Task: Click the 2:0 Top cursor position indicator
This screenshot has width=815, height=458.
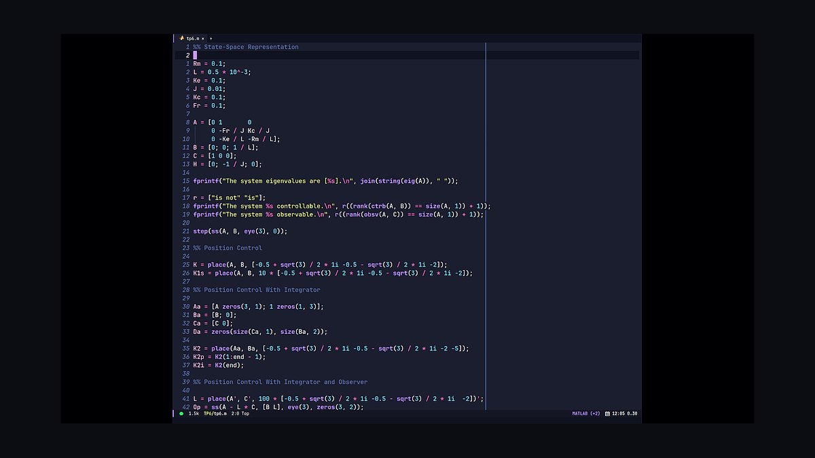Action: click(x=240, y=413)
